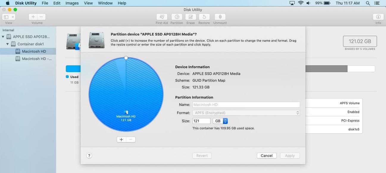Click the Partition toolbar icon

177,17
